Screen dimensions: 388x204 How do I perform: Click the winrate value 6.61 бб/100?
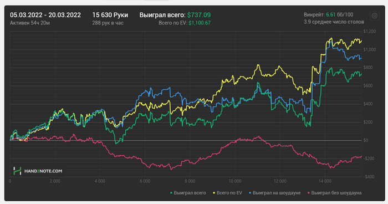(x=339, y=14)
